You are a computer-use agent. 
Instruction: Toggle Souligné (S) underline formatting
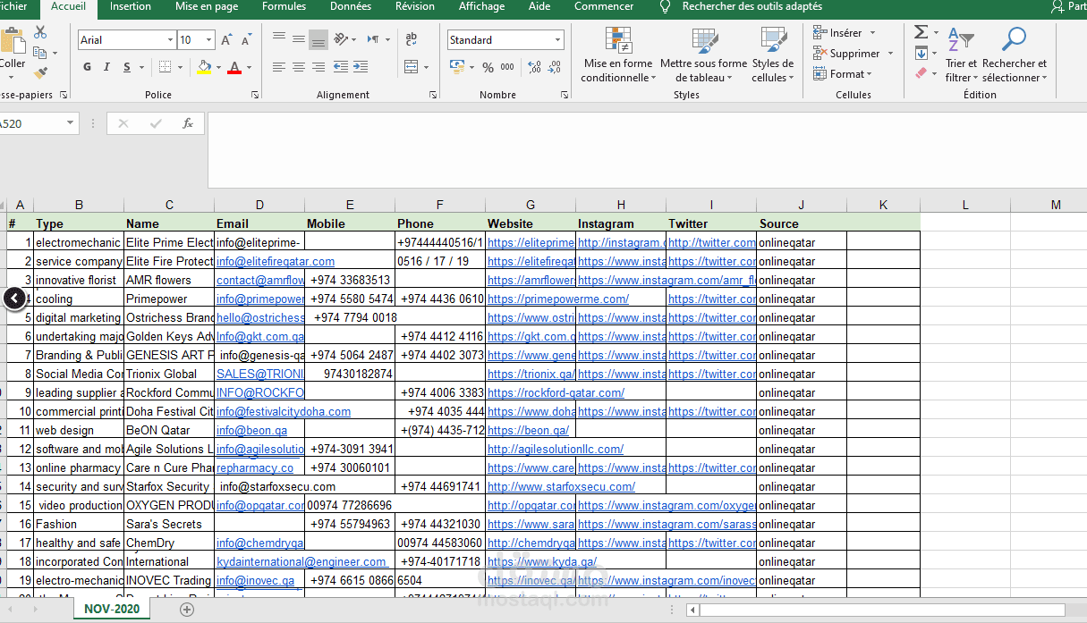point(127,67)
